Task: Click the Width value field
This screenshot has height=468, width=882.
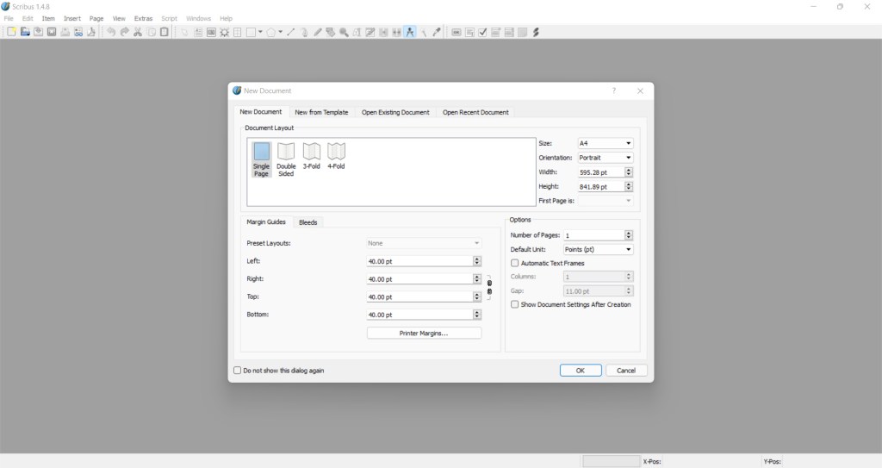Action: pyautogui.click(x=600, y=172)
